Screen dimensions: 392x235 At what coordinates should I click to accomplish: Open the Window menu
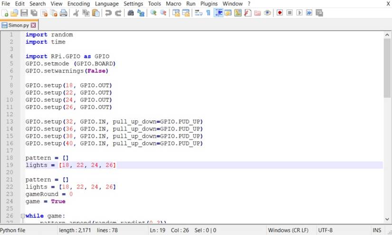(x=232, y=4)
